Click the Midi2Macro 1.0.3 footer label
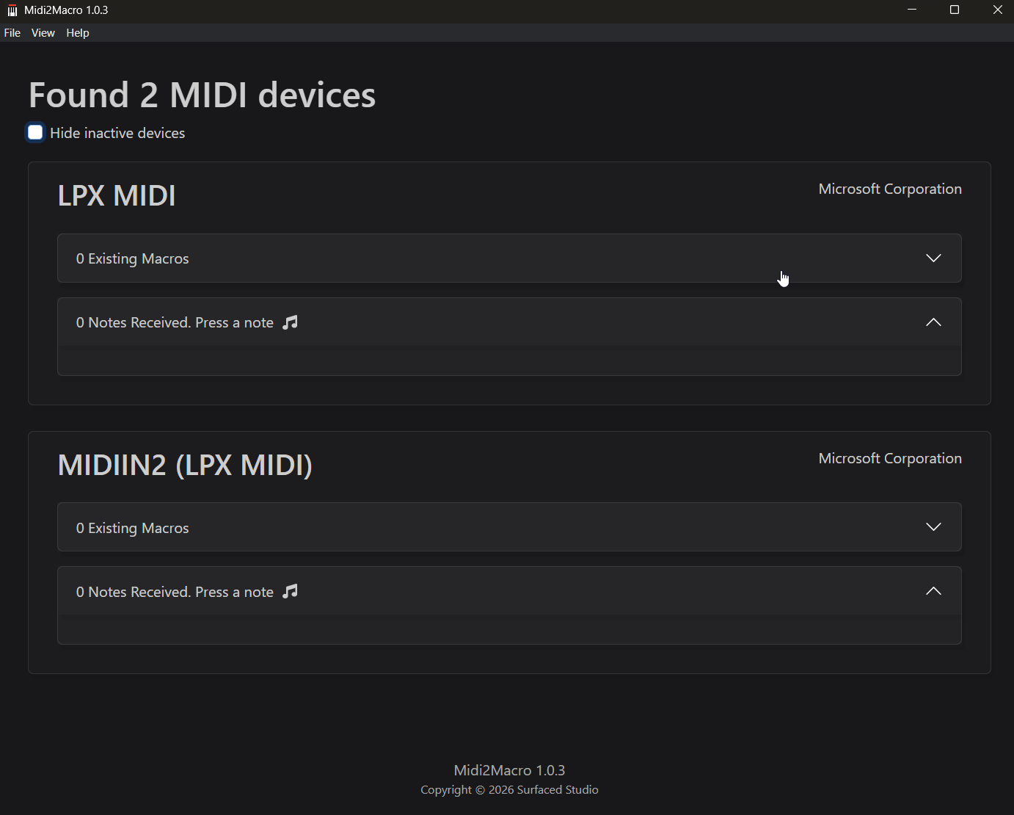Image resolution: width=1014 pixels, height=815 pixels. pos(509,770)
